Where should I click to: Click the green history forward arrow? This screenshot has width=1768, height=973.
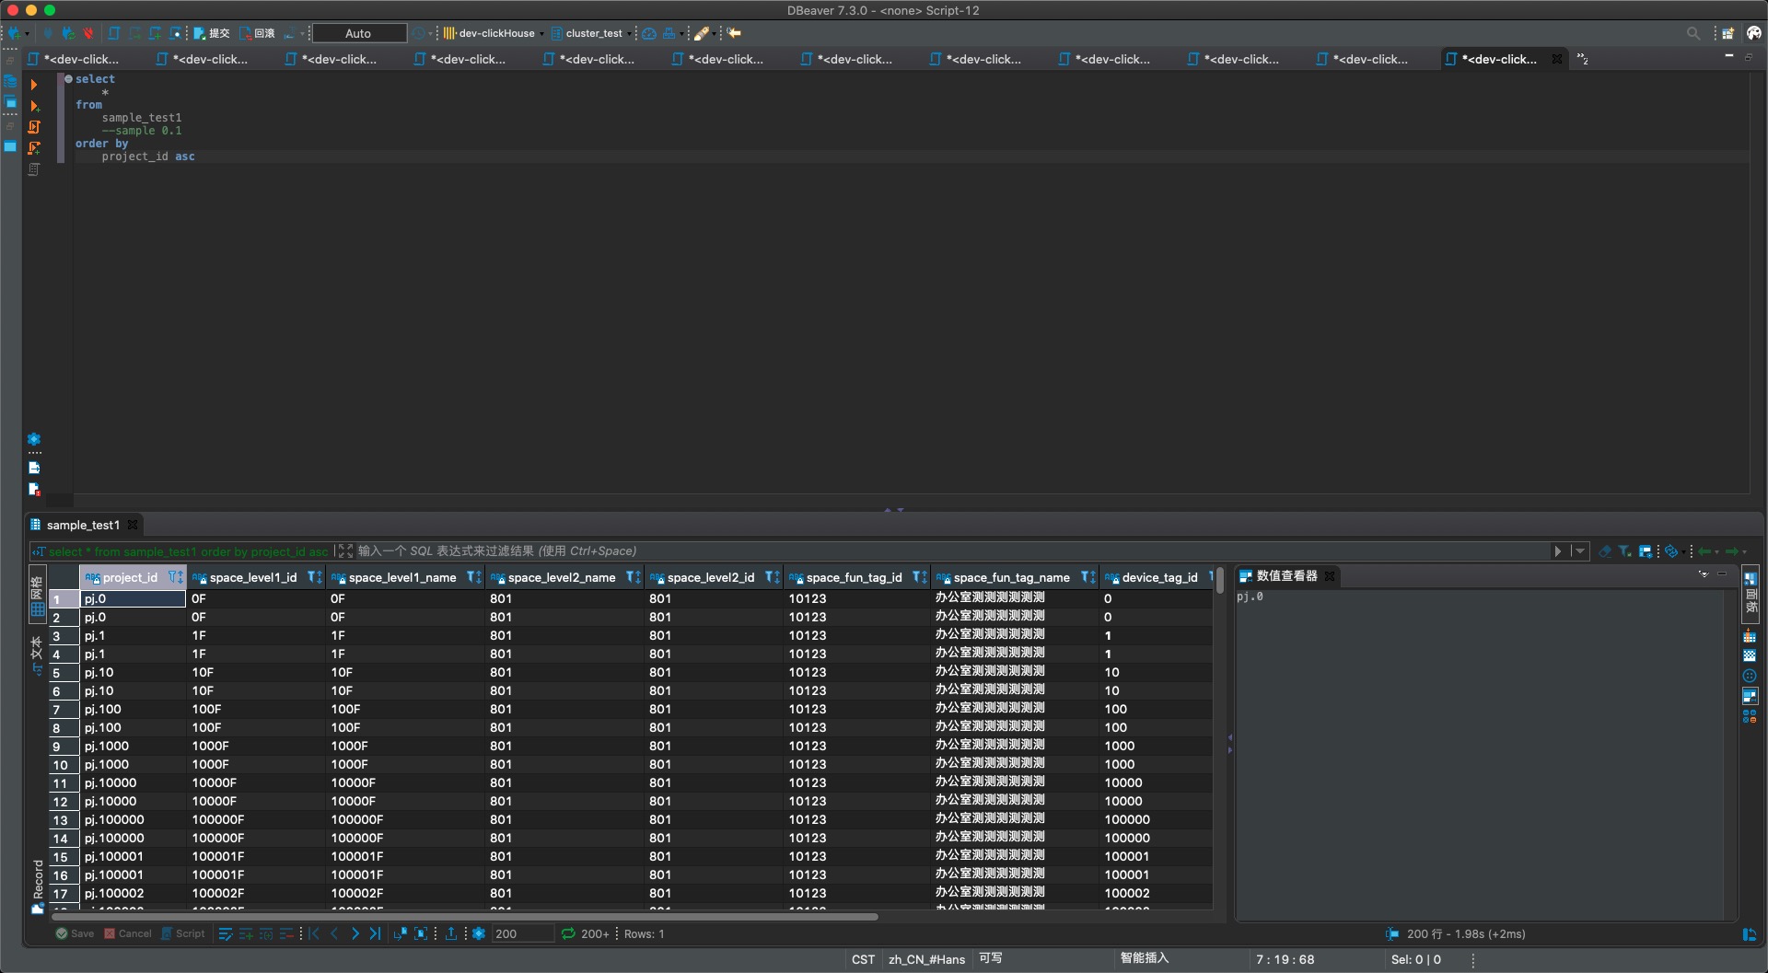point(1732,551)
